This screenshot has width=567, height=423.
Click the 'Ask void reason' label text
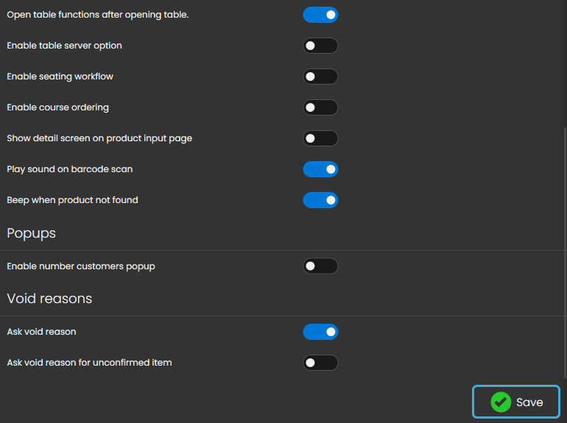click(x=41, y=332)
